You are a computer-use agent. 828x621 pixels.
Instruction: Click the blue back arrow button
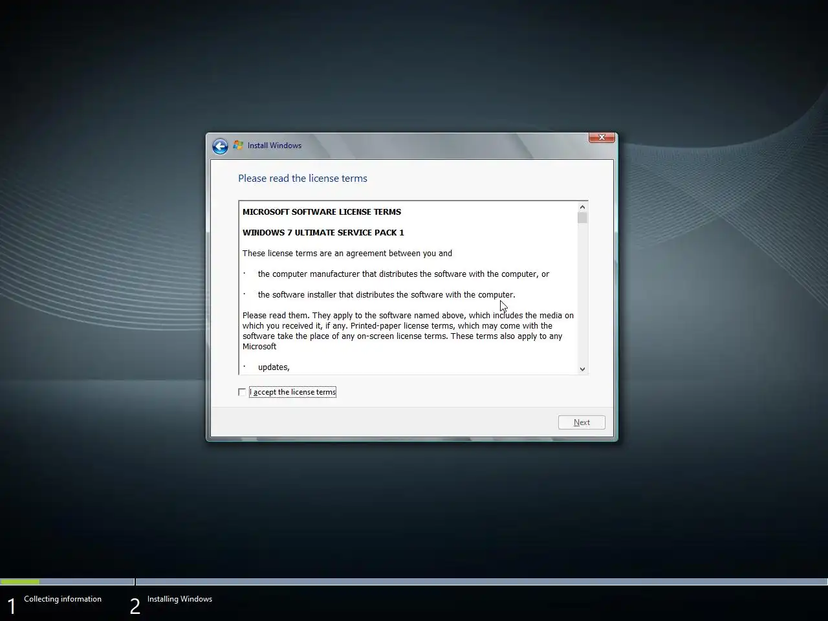click(x=220, y=146)
